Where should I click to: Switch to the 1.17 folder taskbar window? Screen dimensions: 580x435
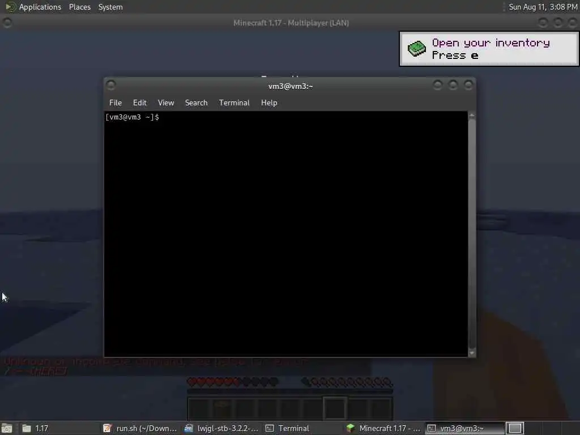(x=59, y=428)
